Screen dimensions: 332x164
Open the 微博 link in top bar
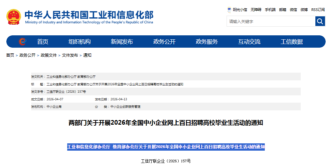(304, 10)
